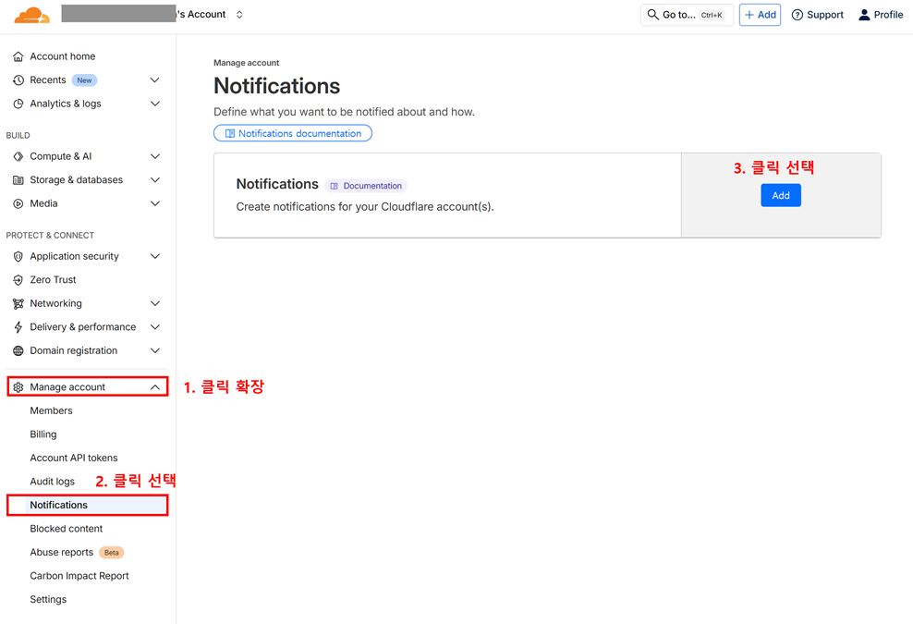Click the blue Add notification button
The image size is (913, 624).
780,195
